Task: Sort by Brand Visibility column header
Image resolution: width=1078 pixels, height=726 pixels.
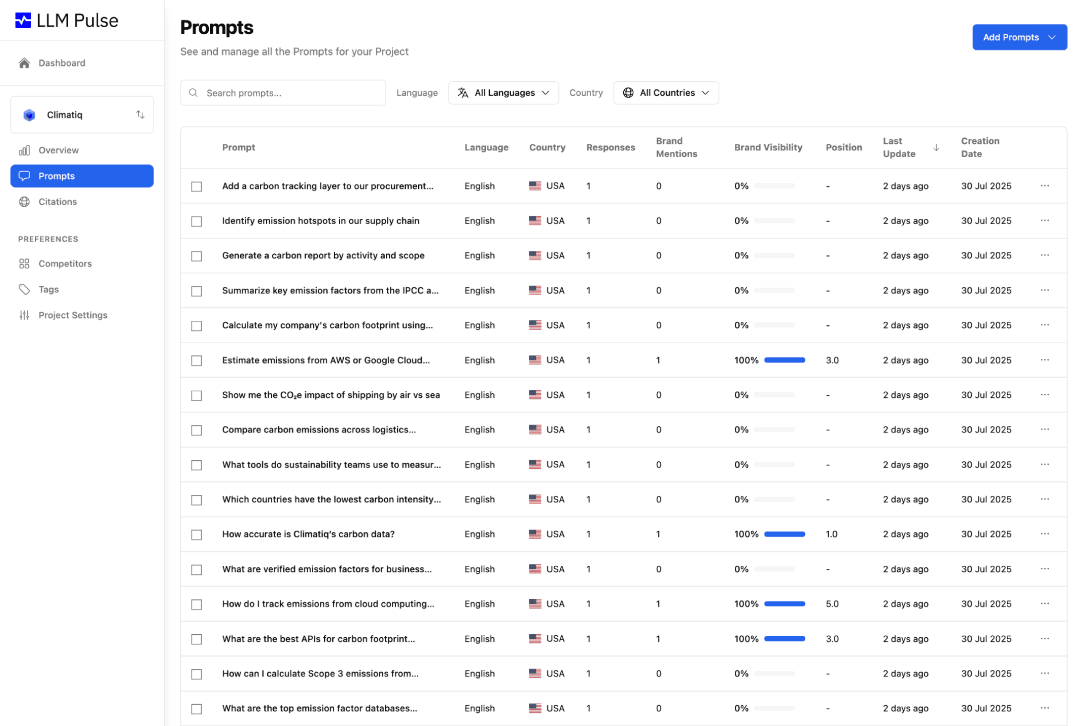Action: 768,147
